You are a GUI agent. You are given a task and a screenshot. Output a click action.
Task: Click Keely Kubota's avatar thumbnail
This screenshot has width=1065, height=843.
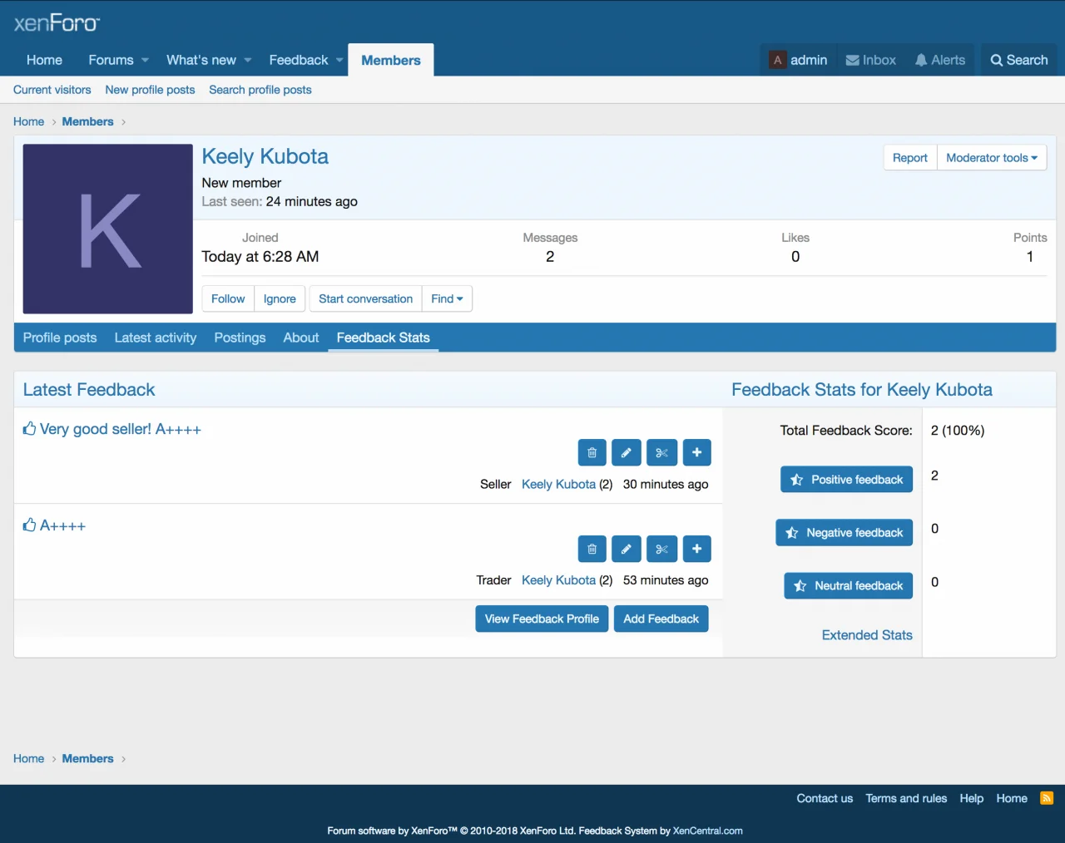tap(108, 229)
